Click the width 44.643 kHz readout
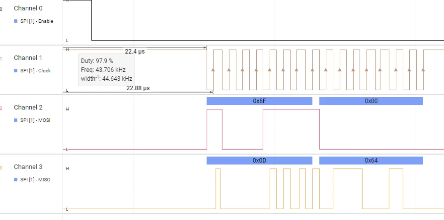Image resolution: width=444 pixels, height=220 pixels. (x=106, y=78)
